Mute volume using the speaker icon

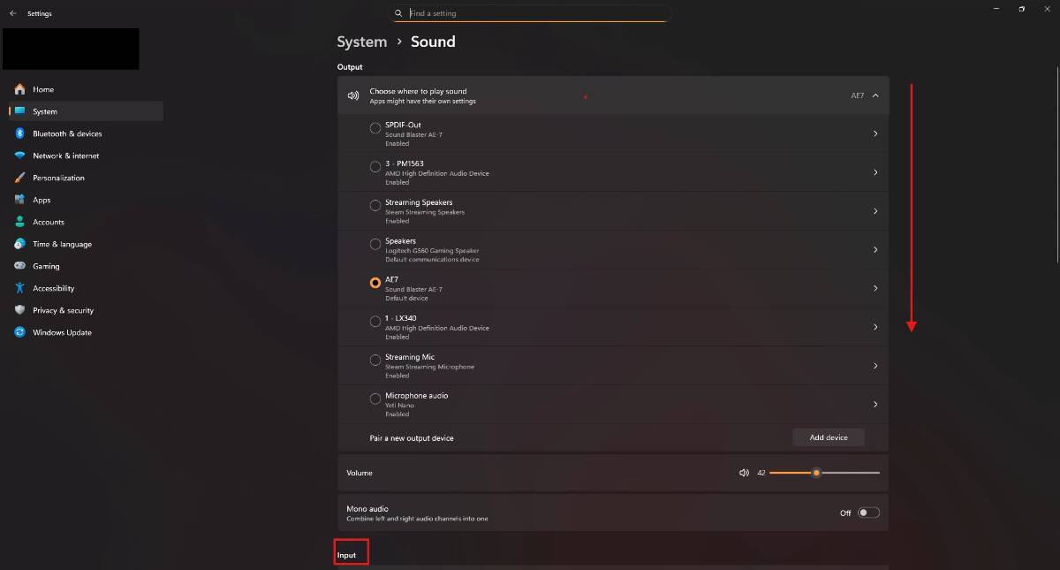click(744, 473)
